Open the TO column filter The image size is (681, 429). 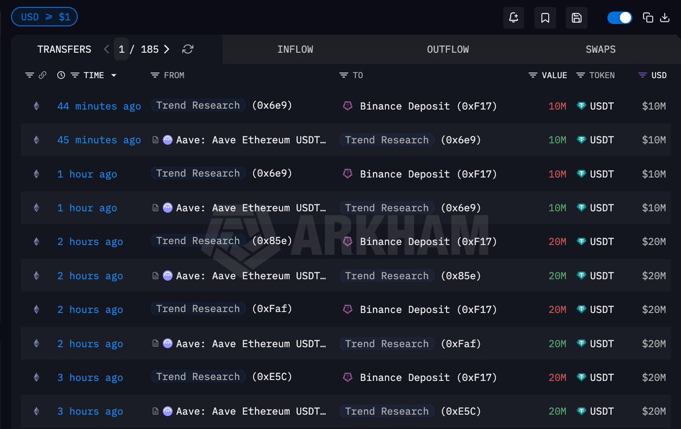[343, 75]
